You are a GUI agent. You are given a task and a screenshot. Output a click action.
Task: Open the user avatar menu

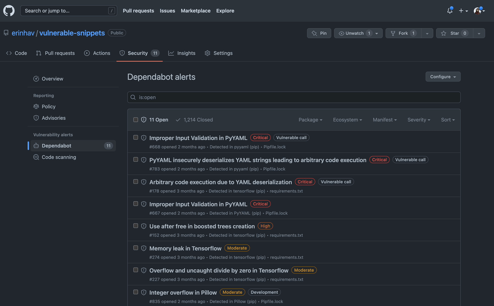479,10
